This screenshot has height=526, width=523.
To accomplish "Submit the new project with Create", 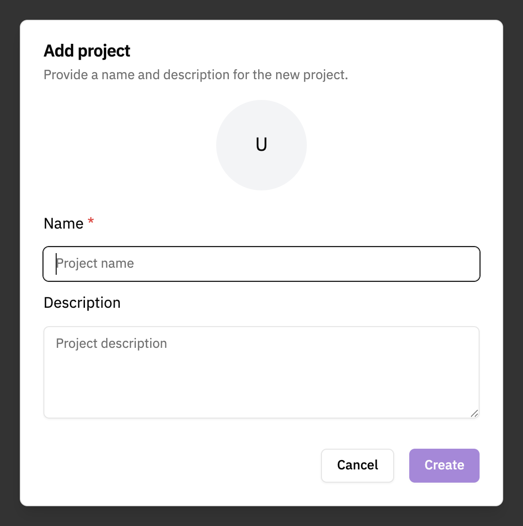I will pos(444,465).
